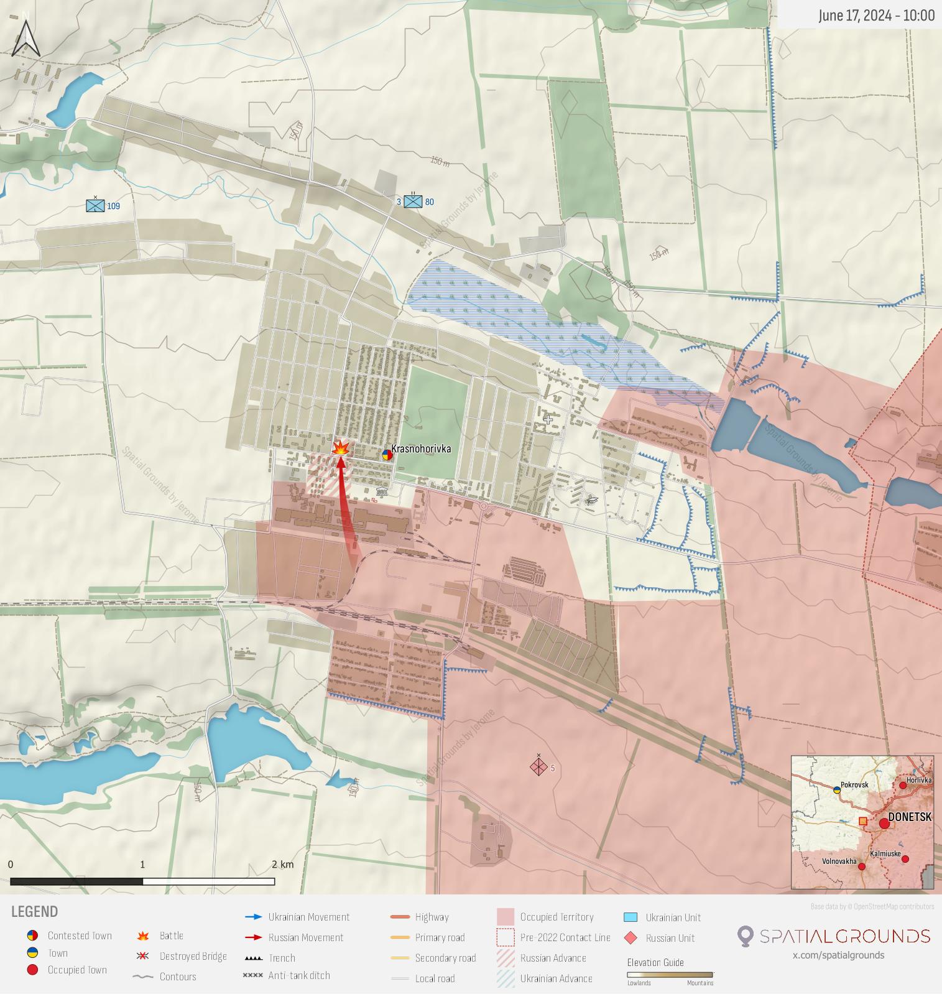Click the Ukrainian Advance hatched swatch
The height and width of the screenshot is (994, 942).
[506, 978]
